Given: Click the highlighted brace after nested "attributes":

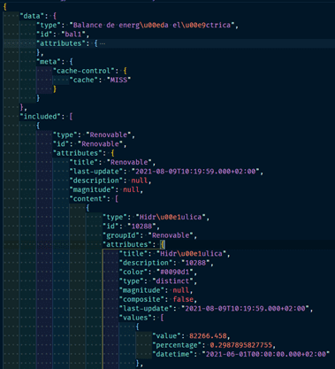Looking at the screenshot, I should point(163,244).
